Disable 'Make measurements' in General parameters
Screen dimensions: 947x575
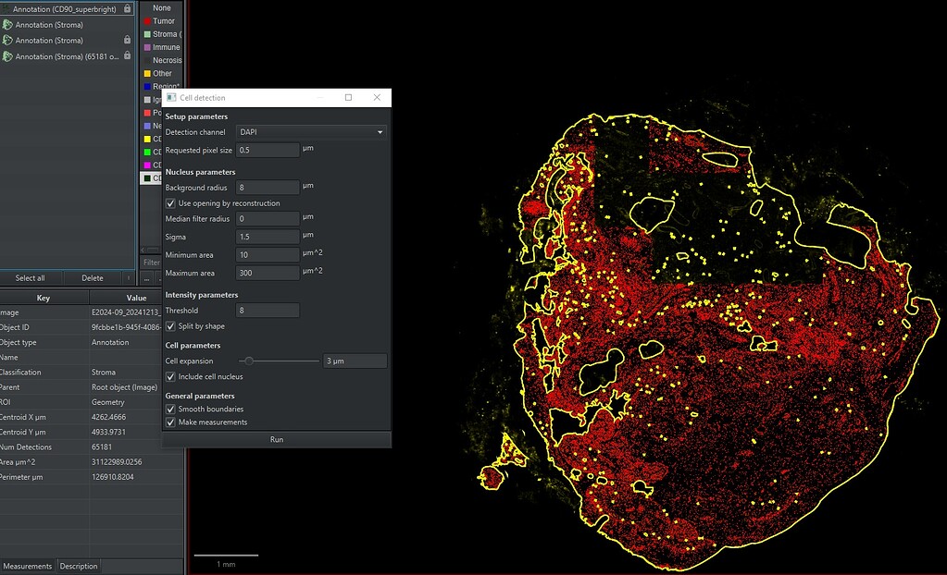(x=168, y=422)
